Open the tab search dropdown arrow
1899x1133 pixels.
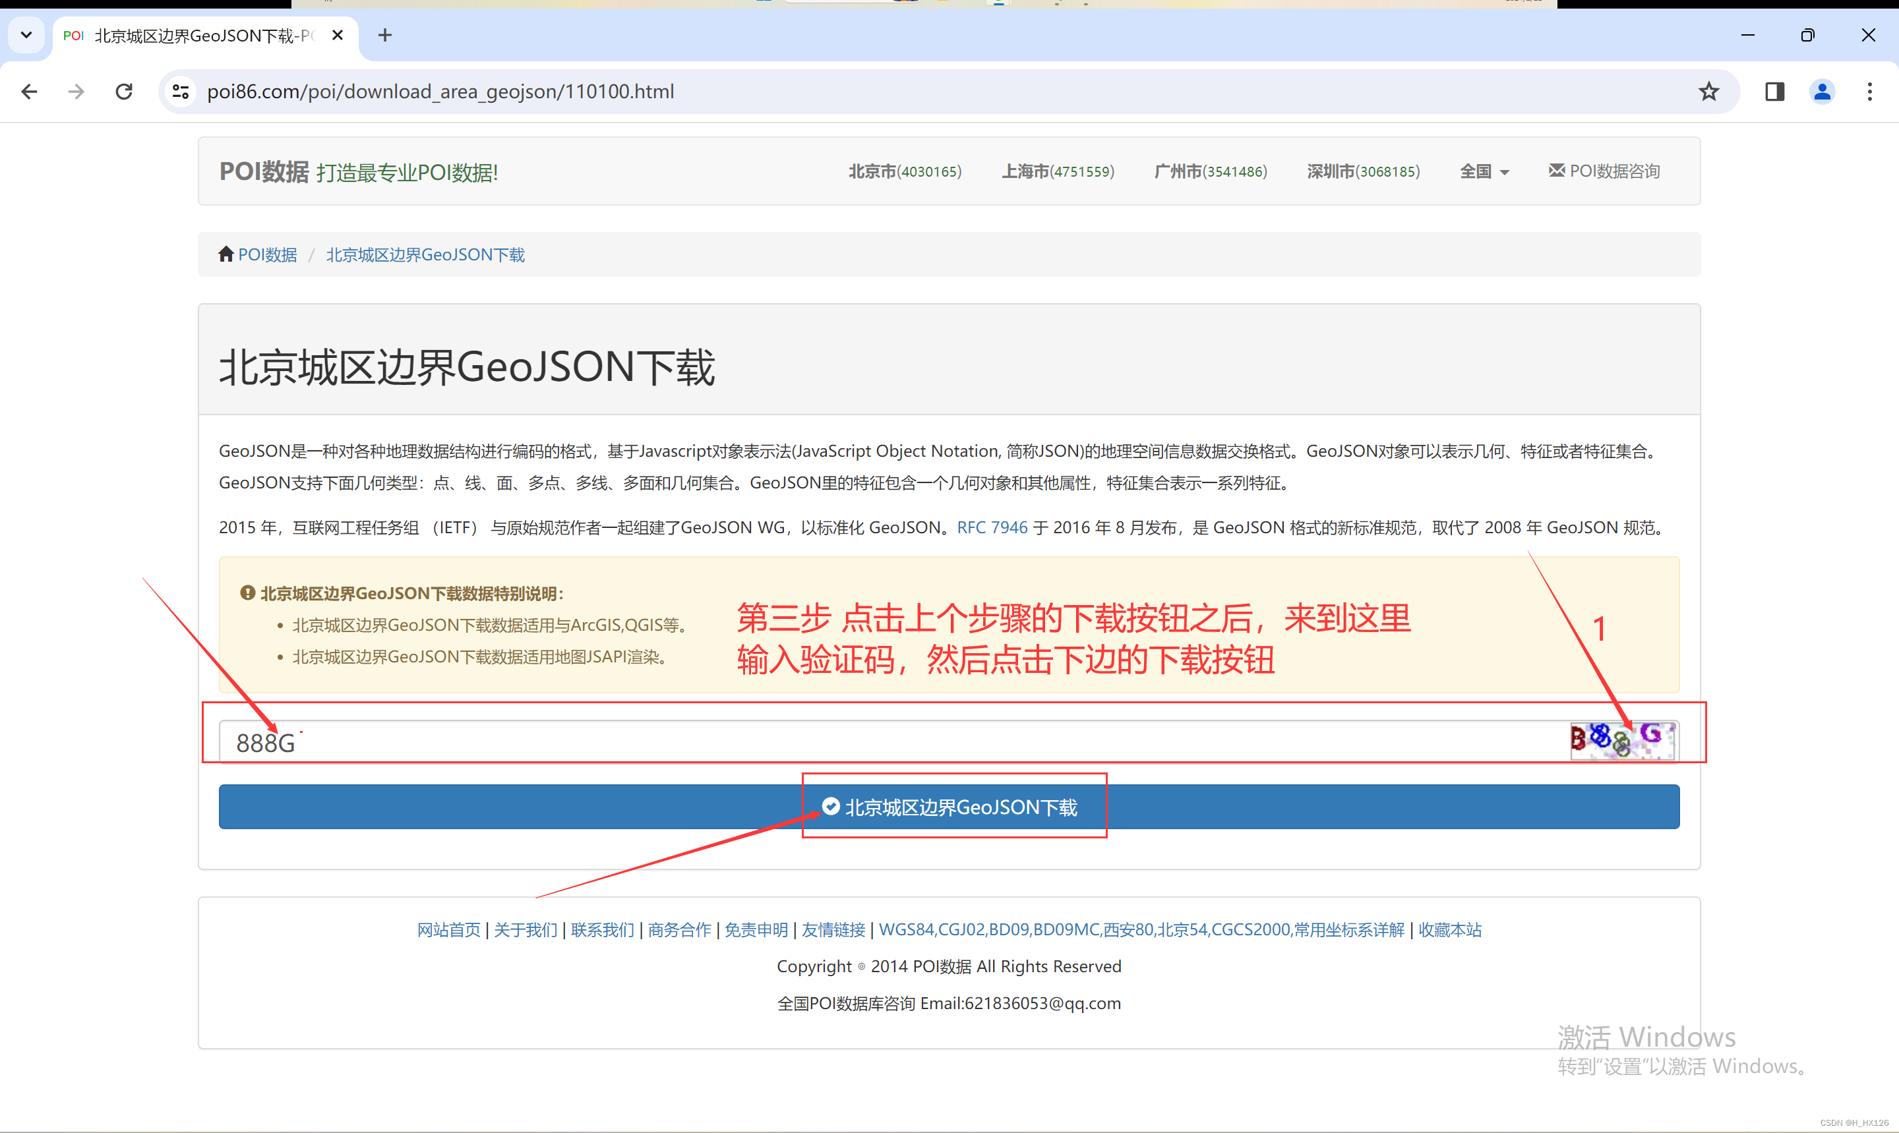[x=26, y=35]
